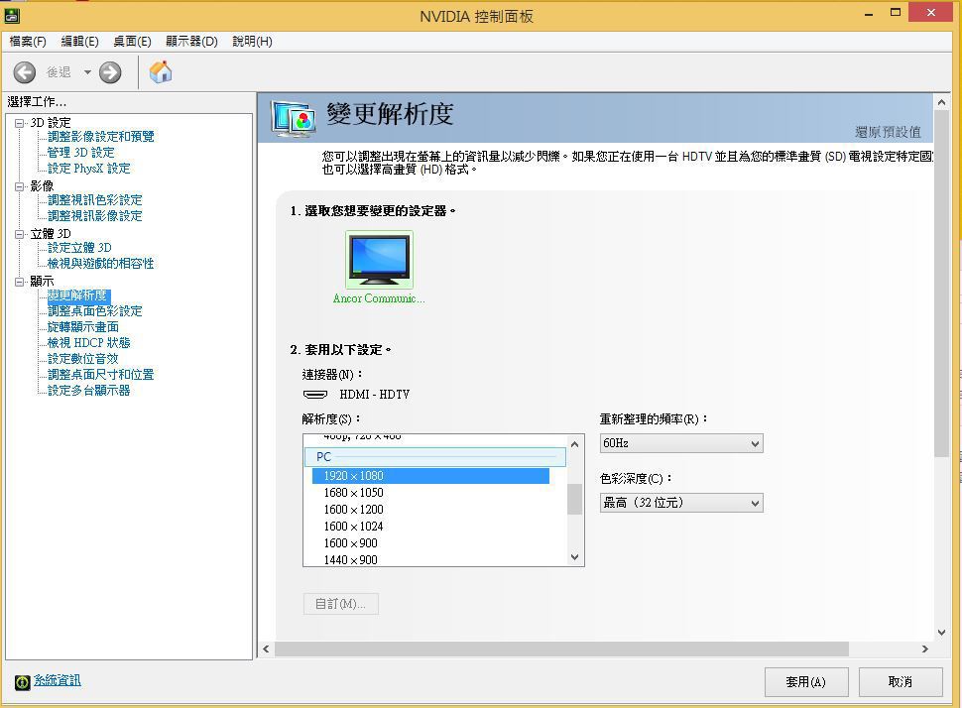Open the 編輯(E) menu
The height and width of the screenshot is (708, 962).
tap(79, 41)
